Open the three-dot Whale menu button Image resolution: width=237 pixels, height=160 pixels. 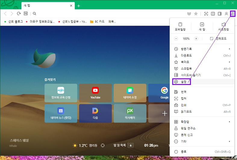tap(232, 14)
